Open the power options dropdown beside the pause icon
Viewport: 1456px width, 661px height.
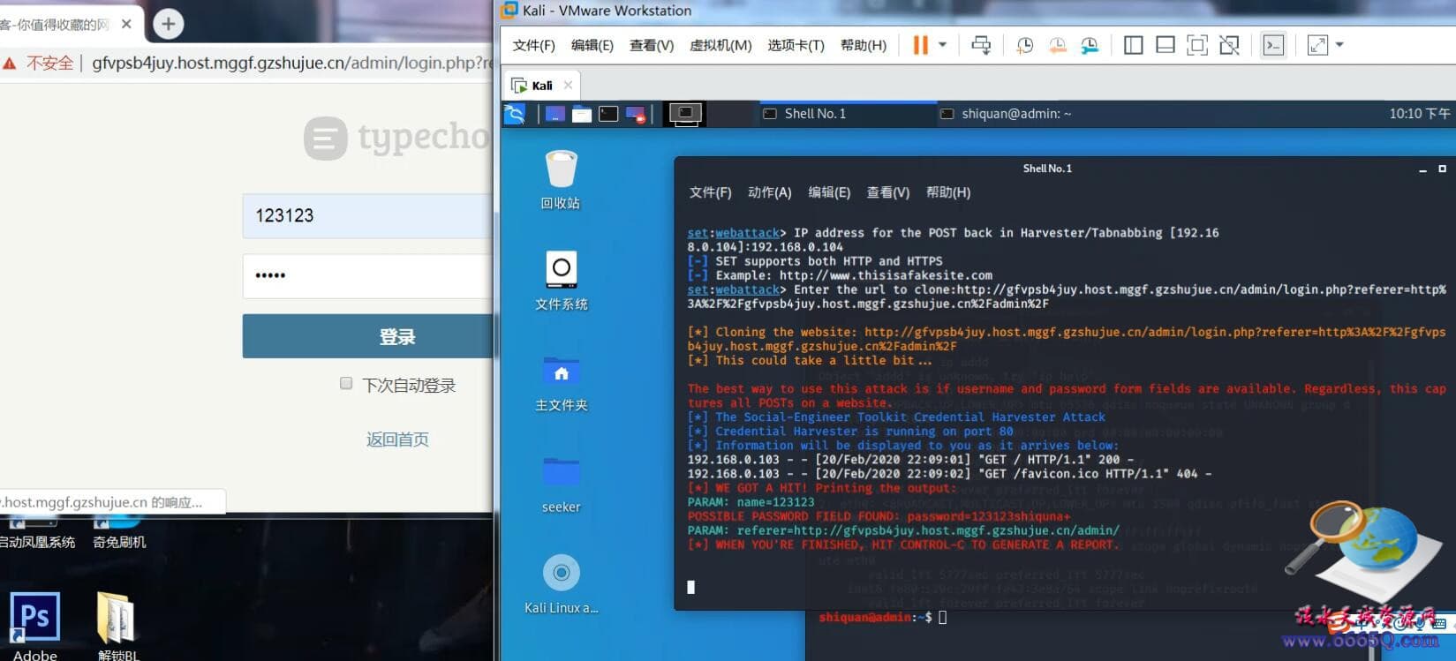tap(942, 45)
